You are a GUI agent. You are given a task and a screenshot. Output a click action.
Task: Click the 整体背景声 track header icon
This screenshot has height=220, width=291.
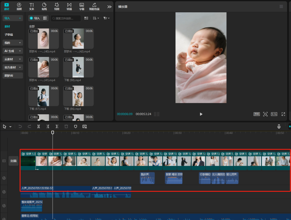(4, 206)
